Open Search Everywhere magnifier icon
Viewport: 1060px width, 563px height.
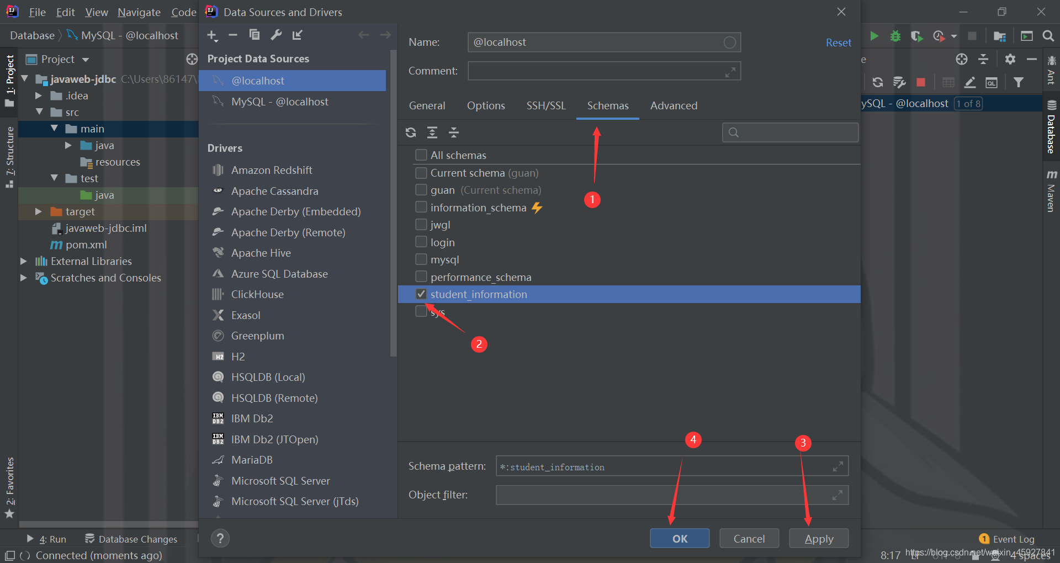(x=1048, y=36)
